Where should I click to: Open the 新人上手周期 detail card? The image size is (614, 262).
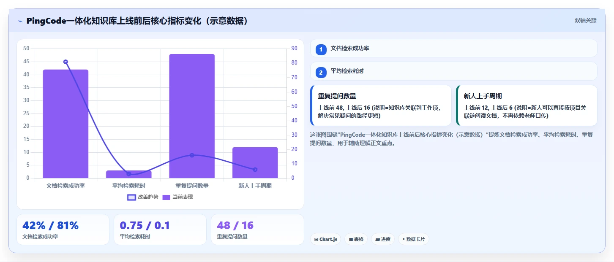click(x=527, y=105)
